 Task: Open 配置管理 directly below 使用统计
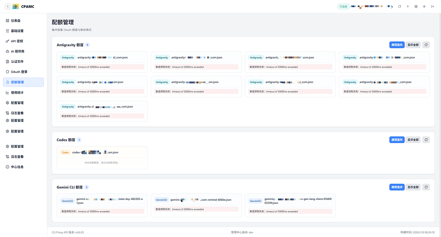(x=23, y=103)
